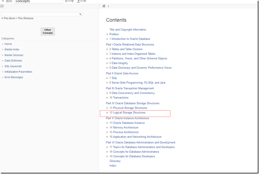
Task: Open Title and Copyright Information link
Action: point(128,29)
